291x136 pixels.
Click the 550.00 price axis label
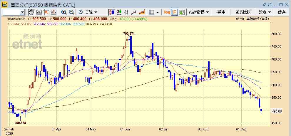click(x=277, y=98)
